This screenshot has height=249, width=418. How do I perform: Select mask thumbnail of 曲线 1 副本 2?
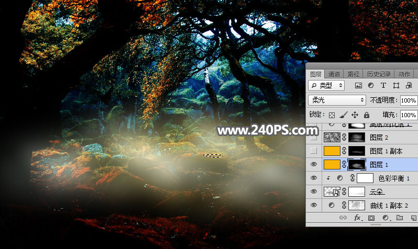point(357,205)
